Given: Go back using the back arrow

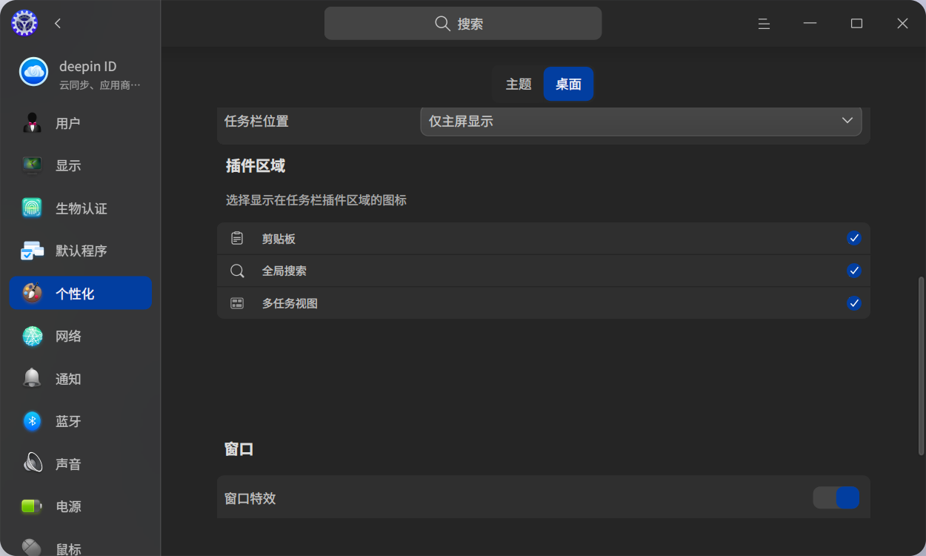Looking at the screenshot, I should 58,24.
